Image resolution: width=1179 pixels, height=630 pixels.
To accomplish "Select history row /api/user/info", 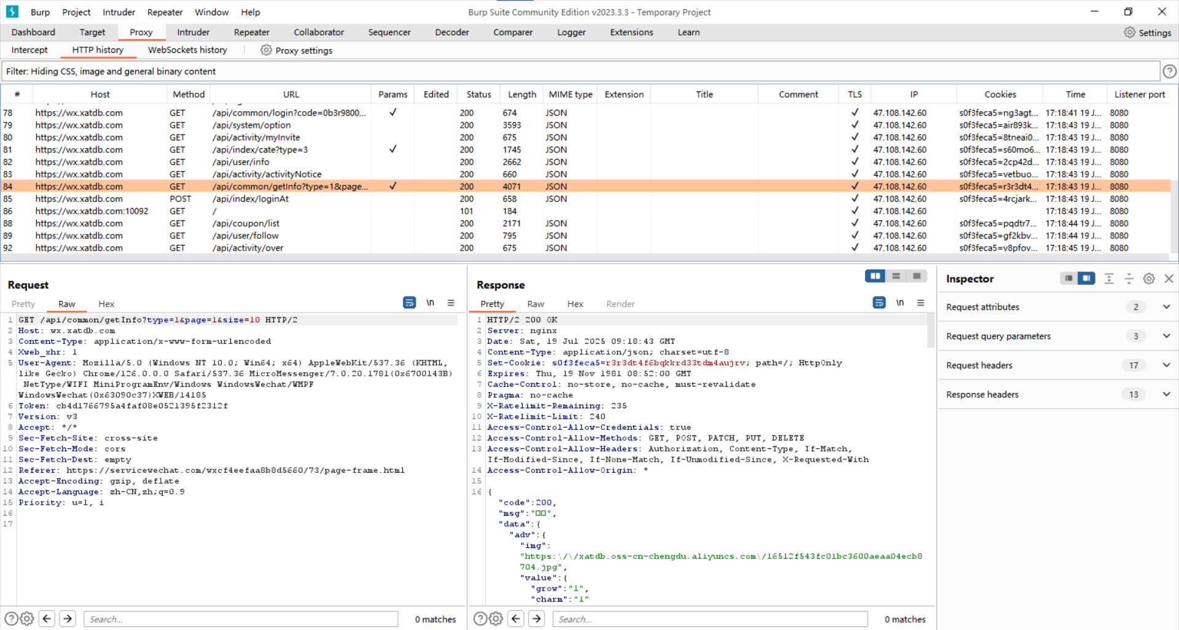I will click(585, 162).
